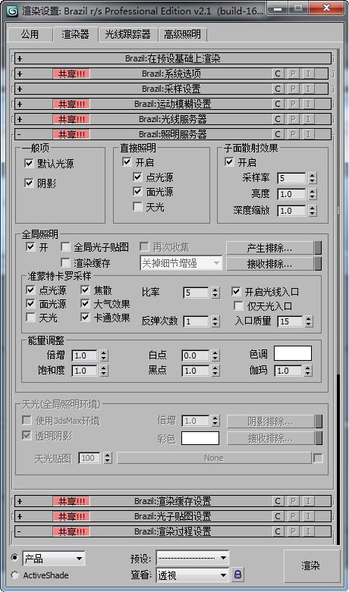Open the 预设 dropdown
The width and height of the screenshot is (349, 592).
pos(193,558)
